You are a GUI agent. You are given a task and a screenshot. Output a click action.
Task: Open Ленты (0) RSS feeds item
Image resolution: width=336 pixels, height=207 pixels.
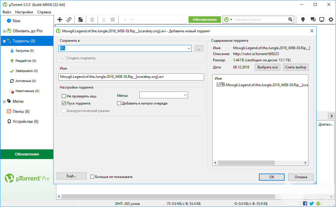(x=21, y=111)
